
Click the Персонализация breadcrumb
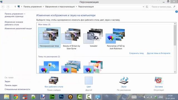86,7
